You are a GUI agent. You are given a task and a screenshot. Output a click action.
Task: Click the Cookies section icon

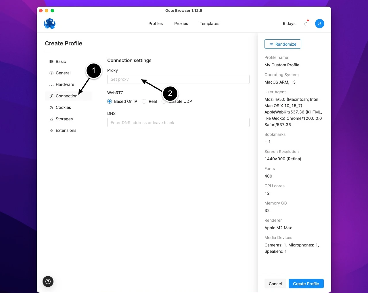pos(51,107)
